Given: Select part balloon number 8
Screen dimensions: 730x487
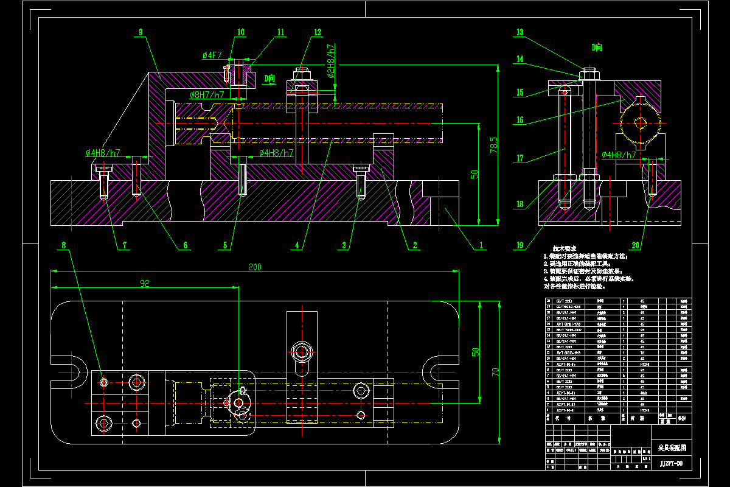Looking at the screenshot, I should [63, 246].
